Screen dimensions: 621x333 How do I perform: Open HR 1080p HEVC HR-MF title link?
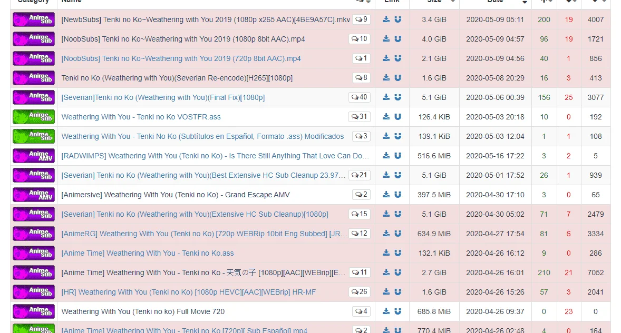pyautogui.click(x=189, y=292)
